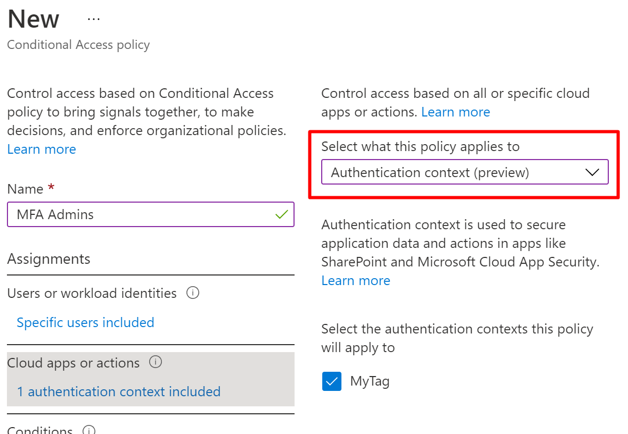The width and height of the screenshot is (628, 434).
Task: Open the Specific users included link
Action: (x=85, y=323)
